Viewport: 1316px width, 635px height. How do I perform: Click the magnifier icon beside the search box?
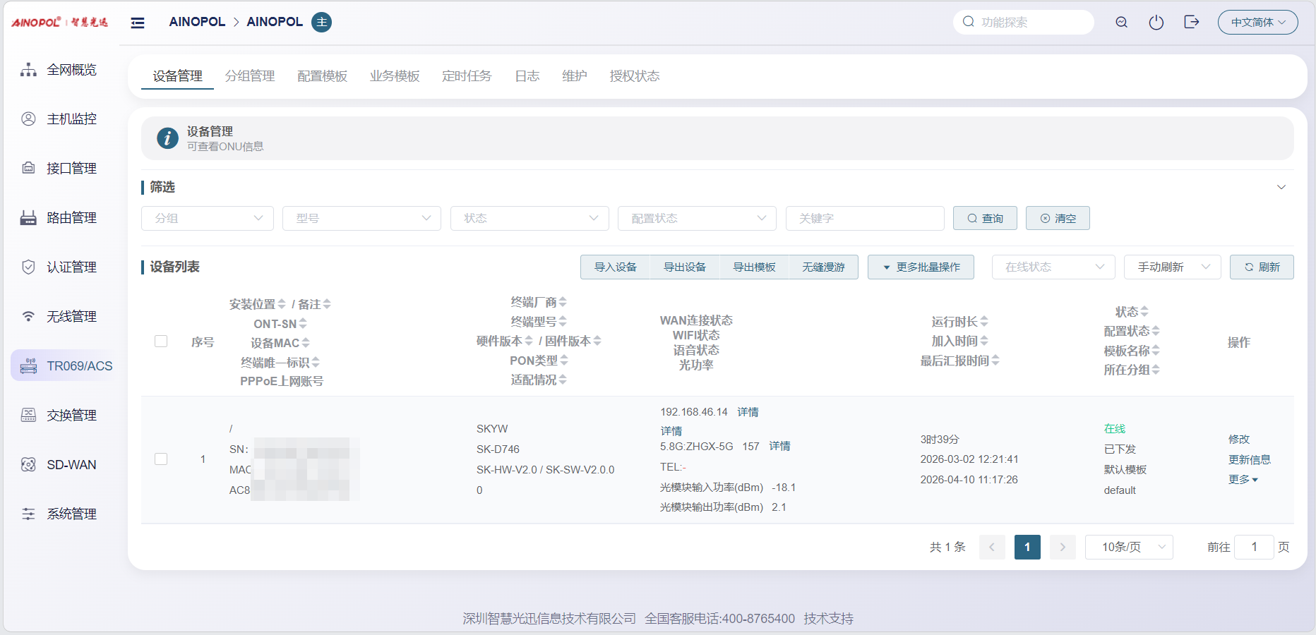point(1121,23)
